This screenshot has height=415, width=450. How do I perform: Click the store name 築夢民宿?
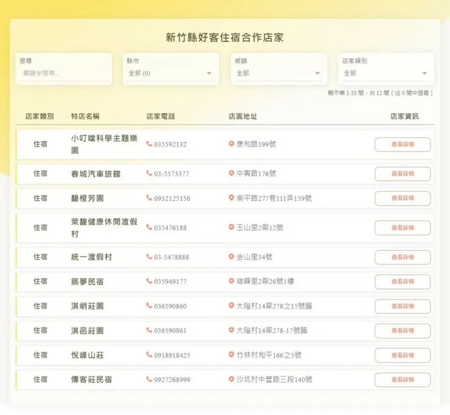87,282
